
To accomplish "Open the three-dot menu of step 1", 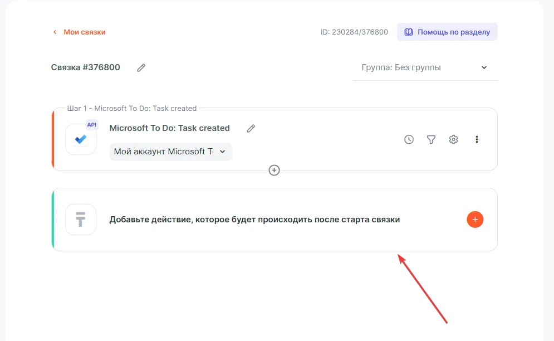I will tap(477, 139).
